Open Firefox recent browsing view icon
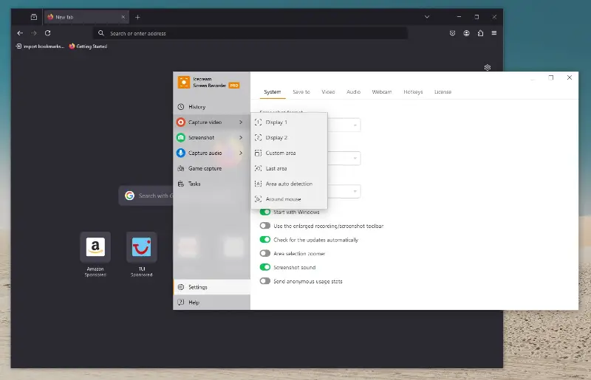The height and width of the screenshot is (380, 591). (x=33, y=17)
